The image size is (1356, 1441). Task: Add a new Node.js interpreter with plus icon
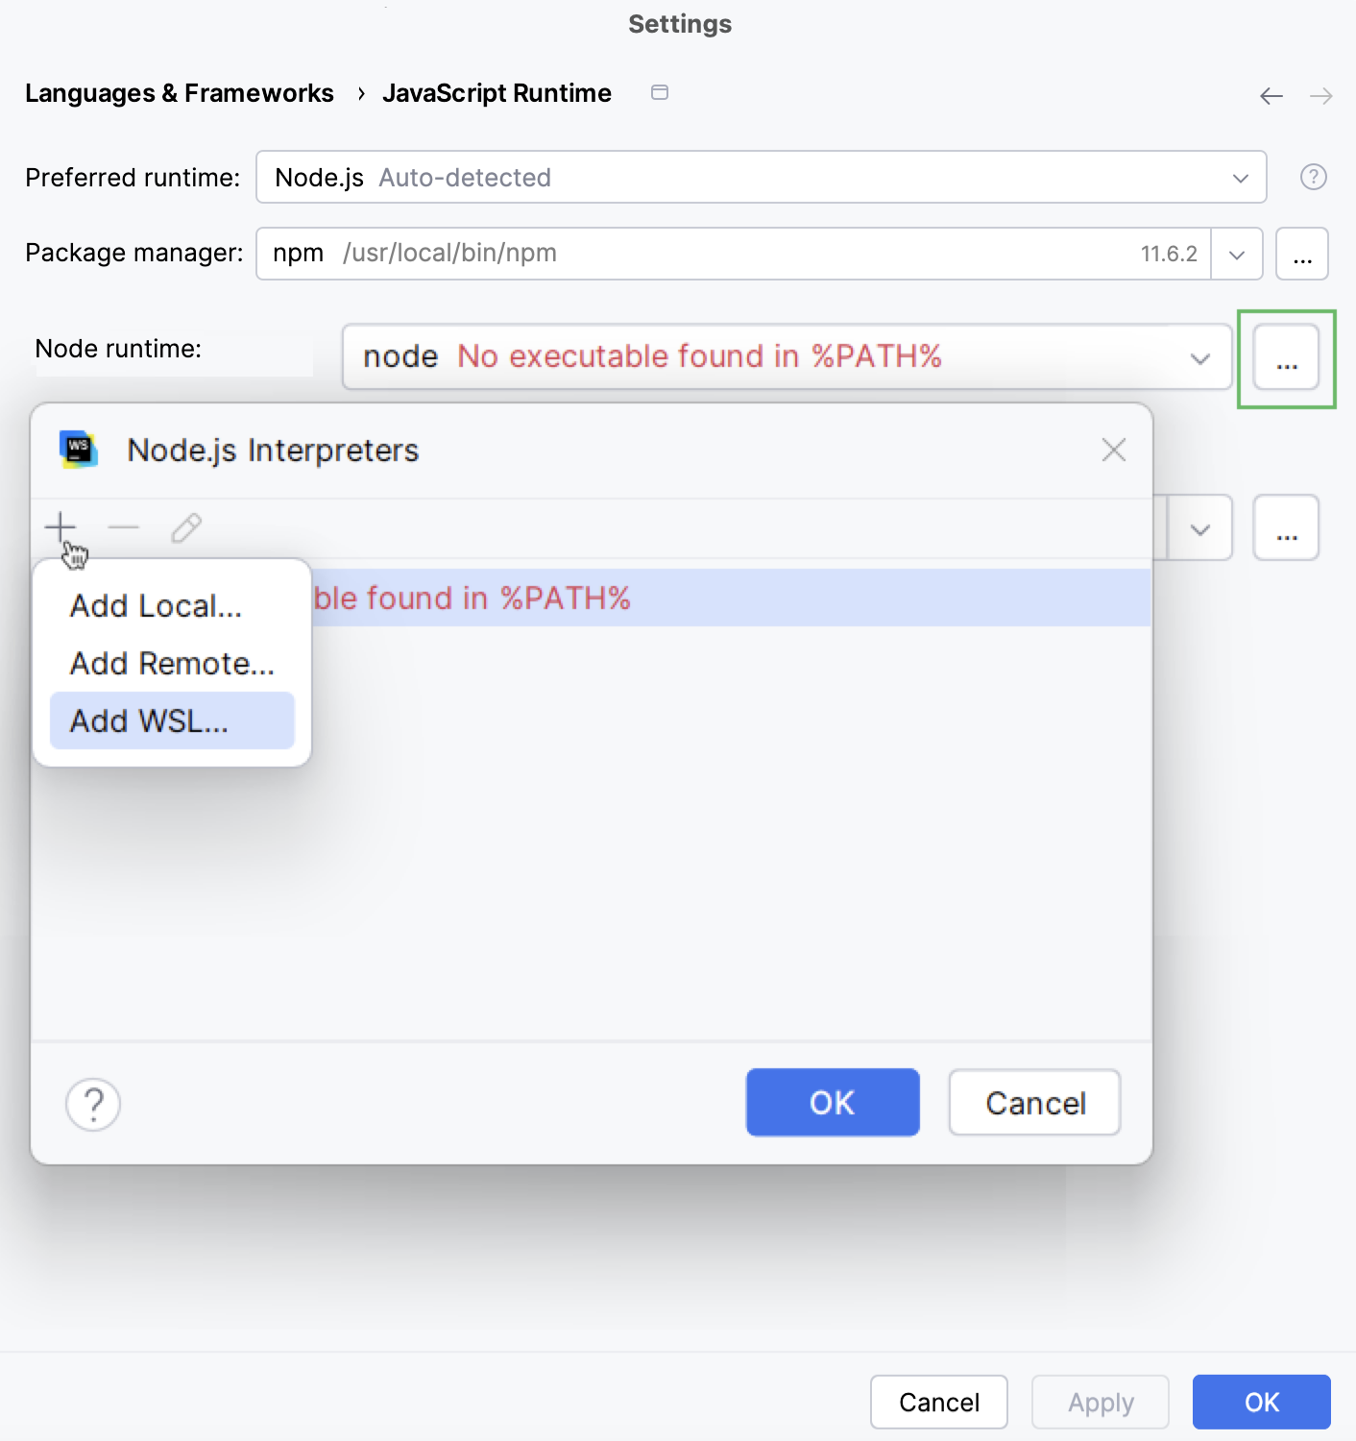60,526
